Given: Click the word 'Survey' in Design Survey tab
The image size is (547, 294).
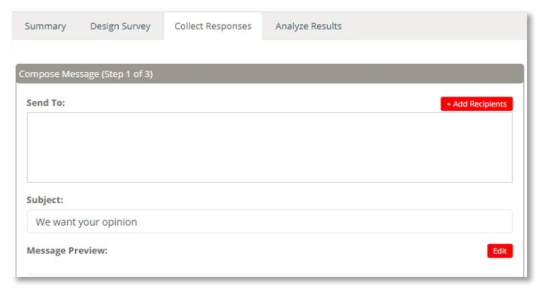Looking at the screenshot, I should pos(137,27).
